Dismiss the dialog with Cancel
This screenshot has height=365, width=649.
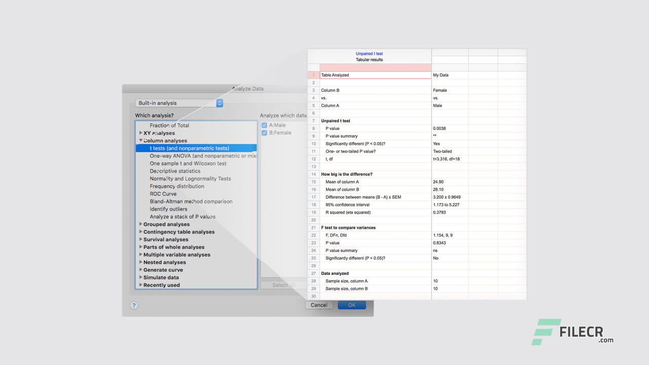[x=318, y=305]
